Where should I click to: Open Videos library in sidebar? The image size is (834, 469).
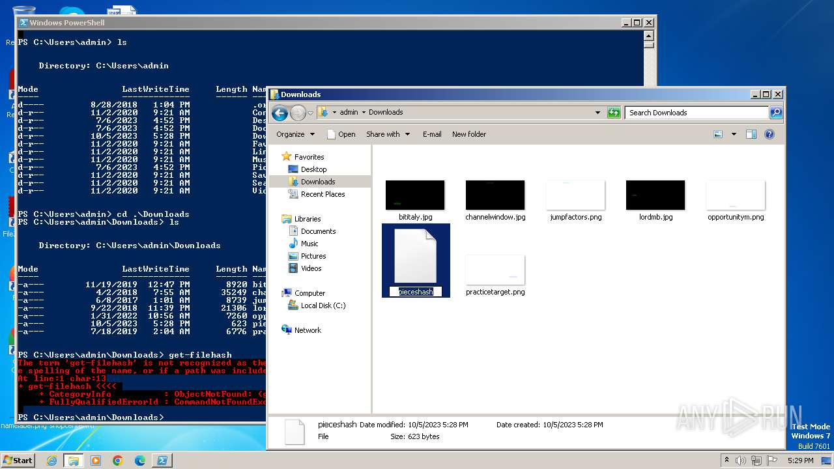click(311, 268)
